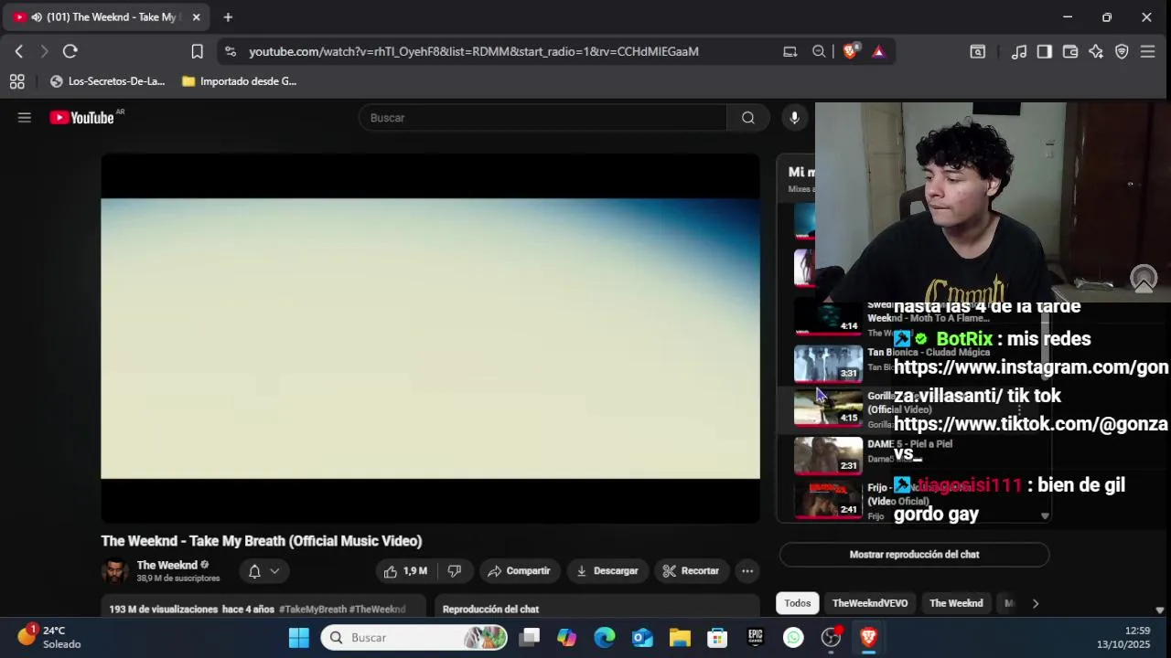Show more filter chips with right chevron
The width and height of the screenshot is (1171, 658).
pos(1036,603)
